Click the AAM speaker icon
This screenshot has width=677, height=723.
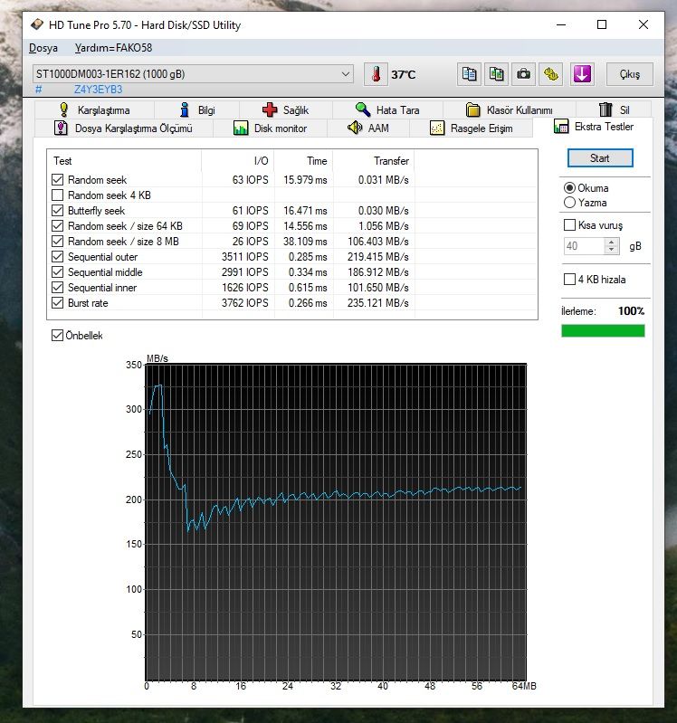355,128
